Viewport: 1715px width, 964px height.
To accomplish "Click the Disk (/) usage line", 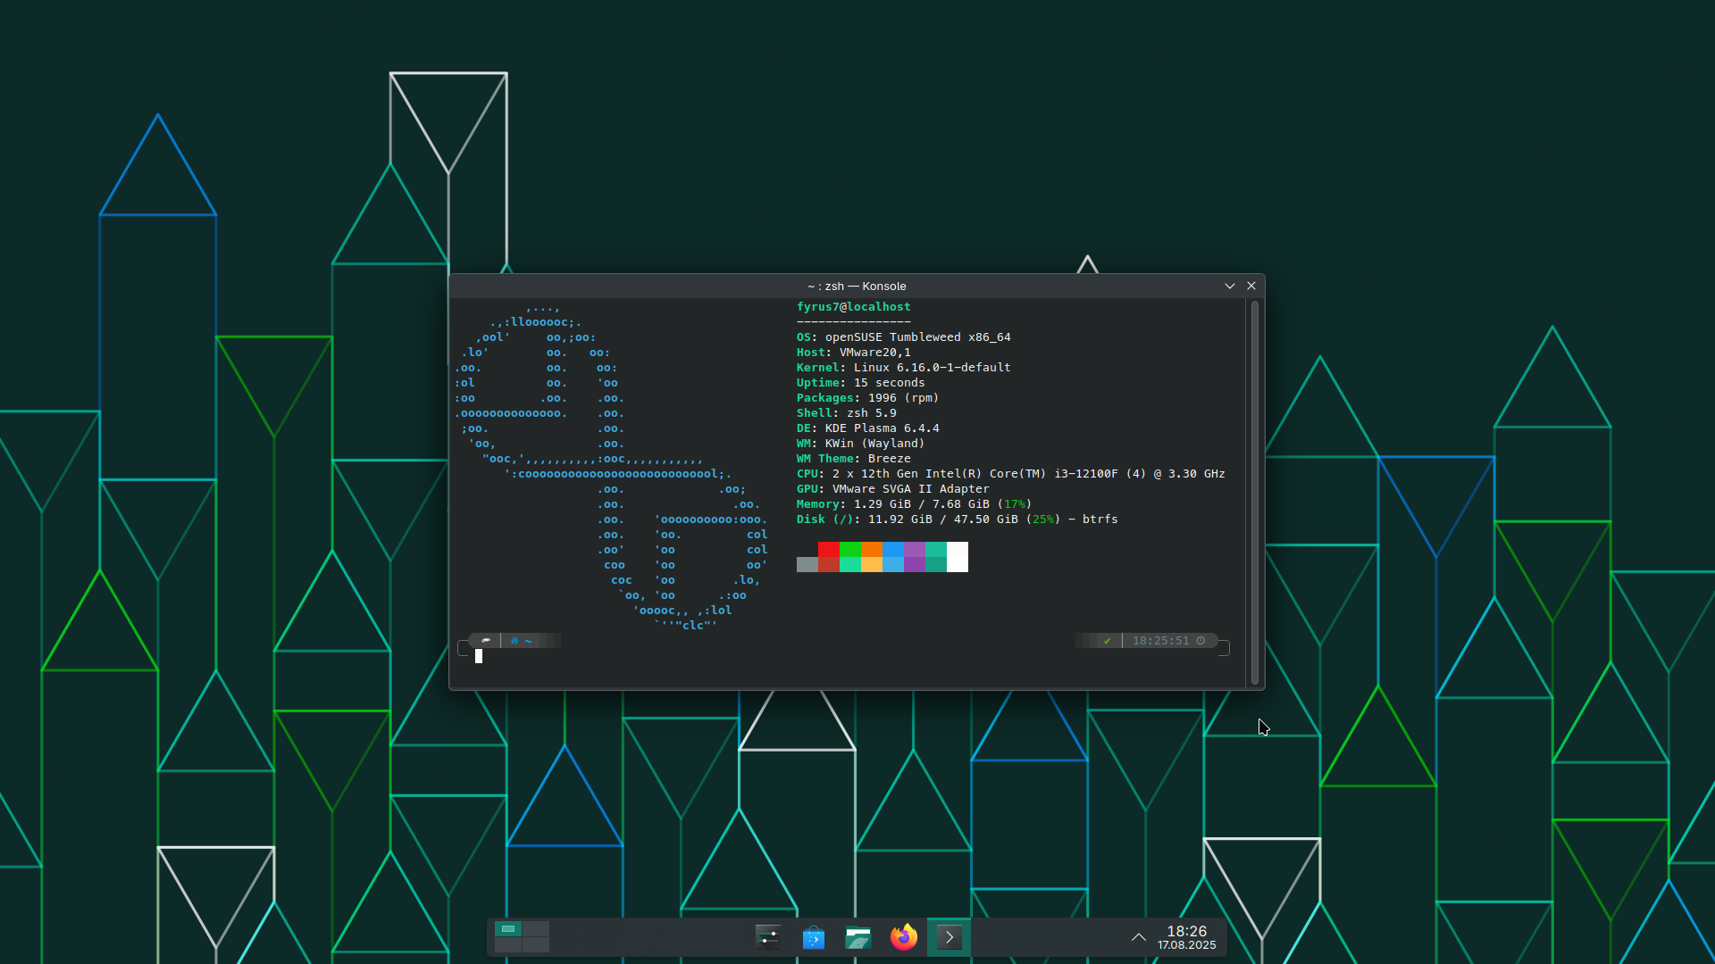I will [x=958, y=519].
